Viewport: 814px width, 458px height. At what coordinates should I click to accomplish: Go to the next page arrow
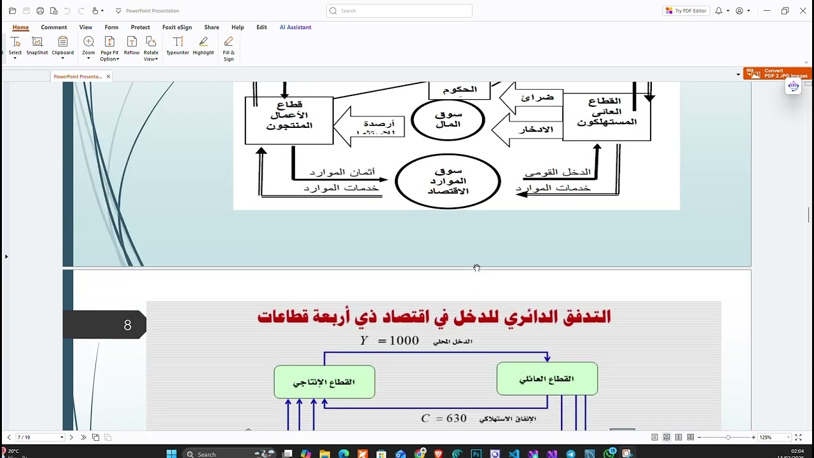[71, 437]
